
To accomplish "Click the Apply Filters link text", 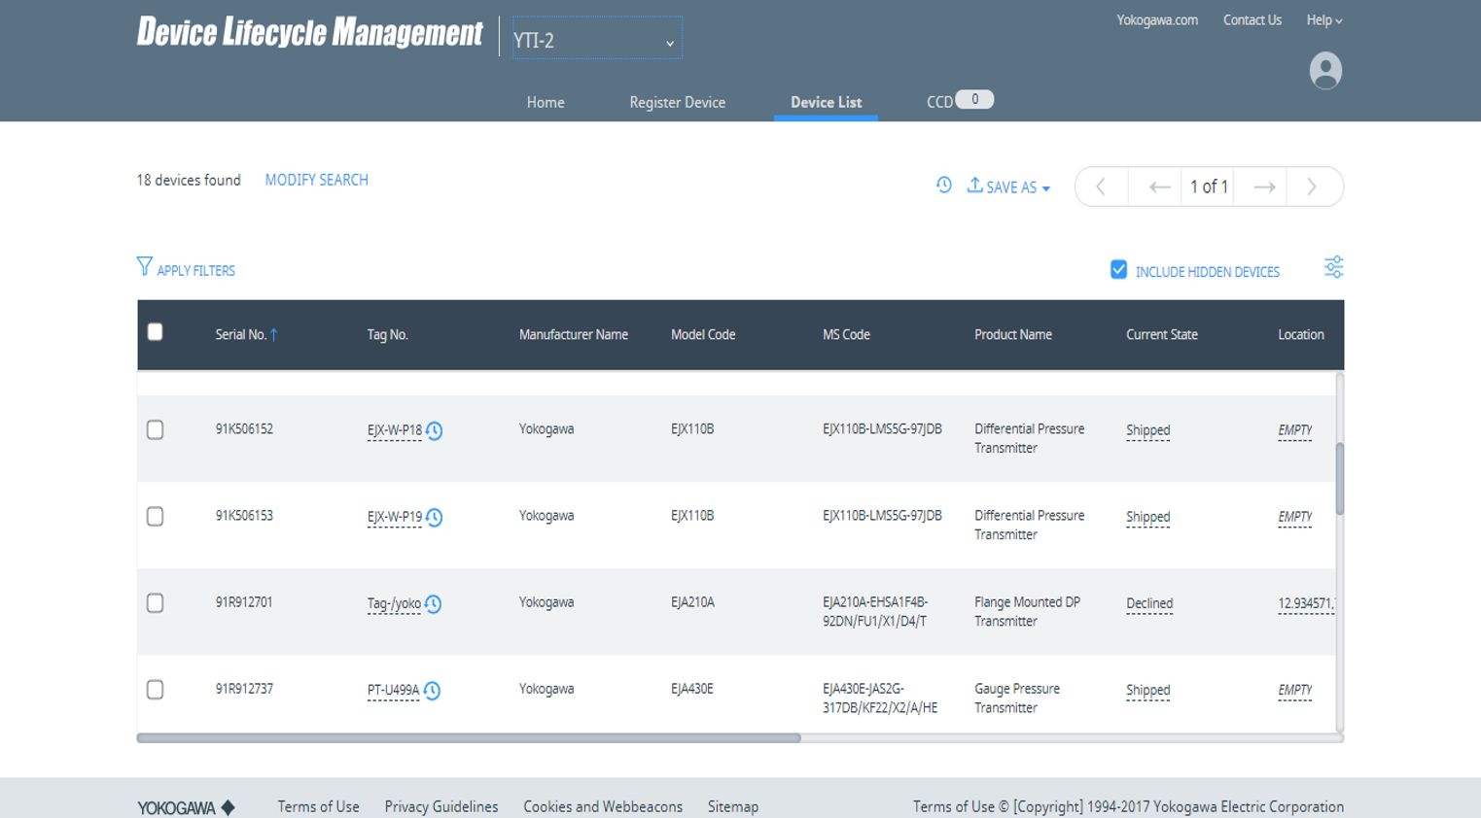I will [195, 271].
